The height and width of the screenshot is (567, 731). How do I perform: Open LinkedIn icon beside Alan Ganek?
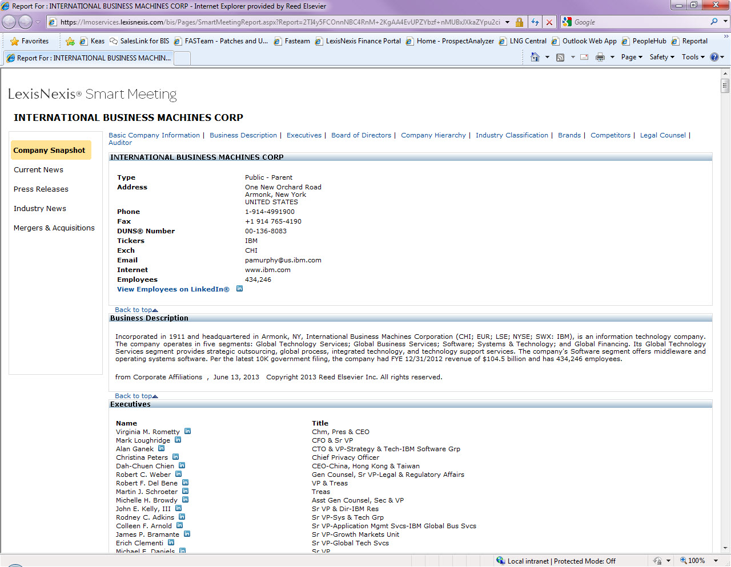(161, 448)
